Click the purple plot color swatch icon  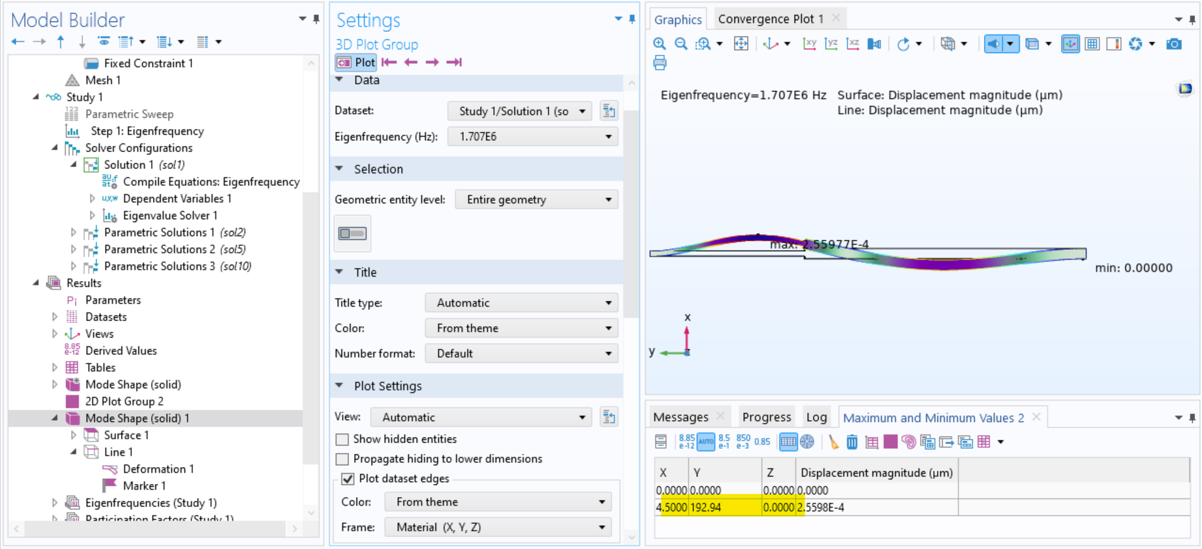(x=891, y=442)
